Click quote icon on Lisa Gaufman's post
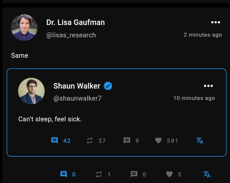Image resolution: width=230 pixels, height=183 pixels. pyautogui.click(x=134, y=174)
